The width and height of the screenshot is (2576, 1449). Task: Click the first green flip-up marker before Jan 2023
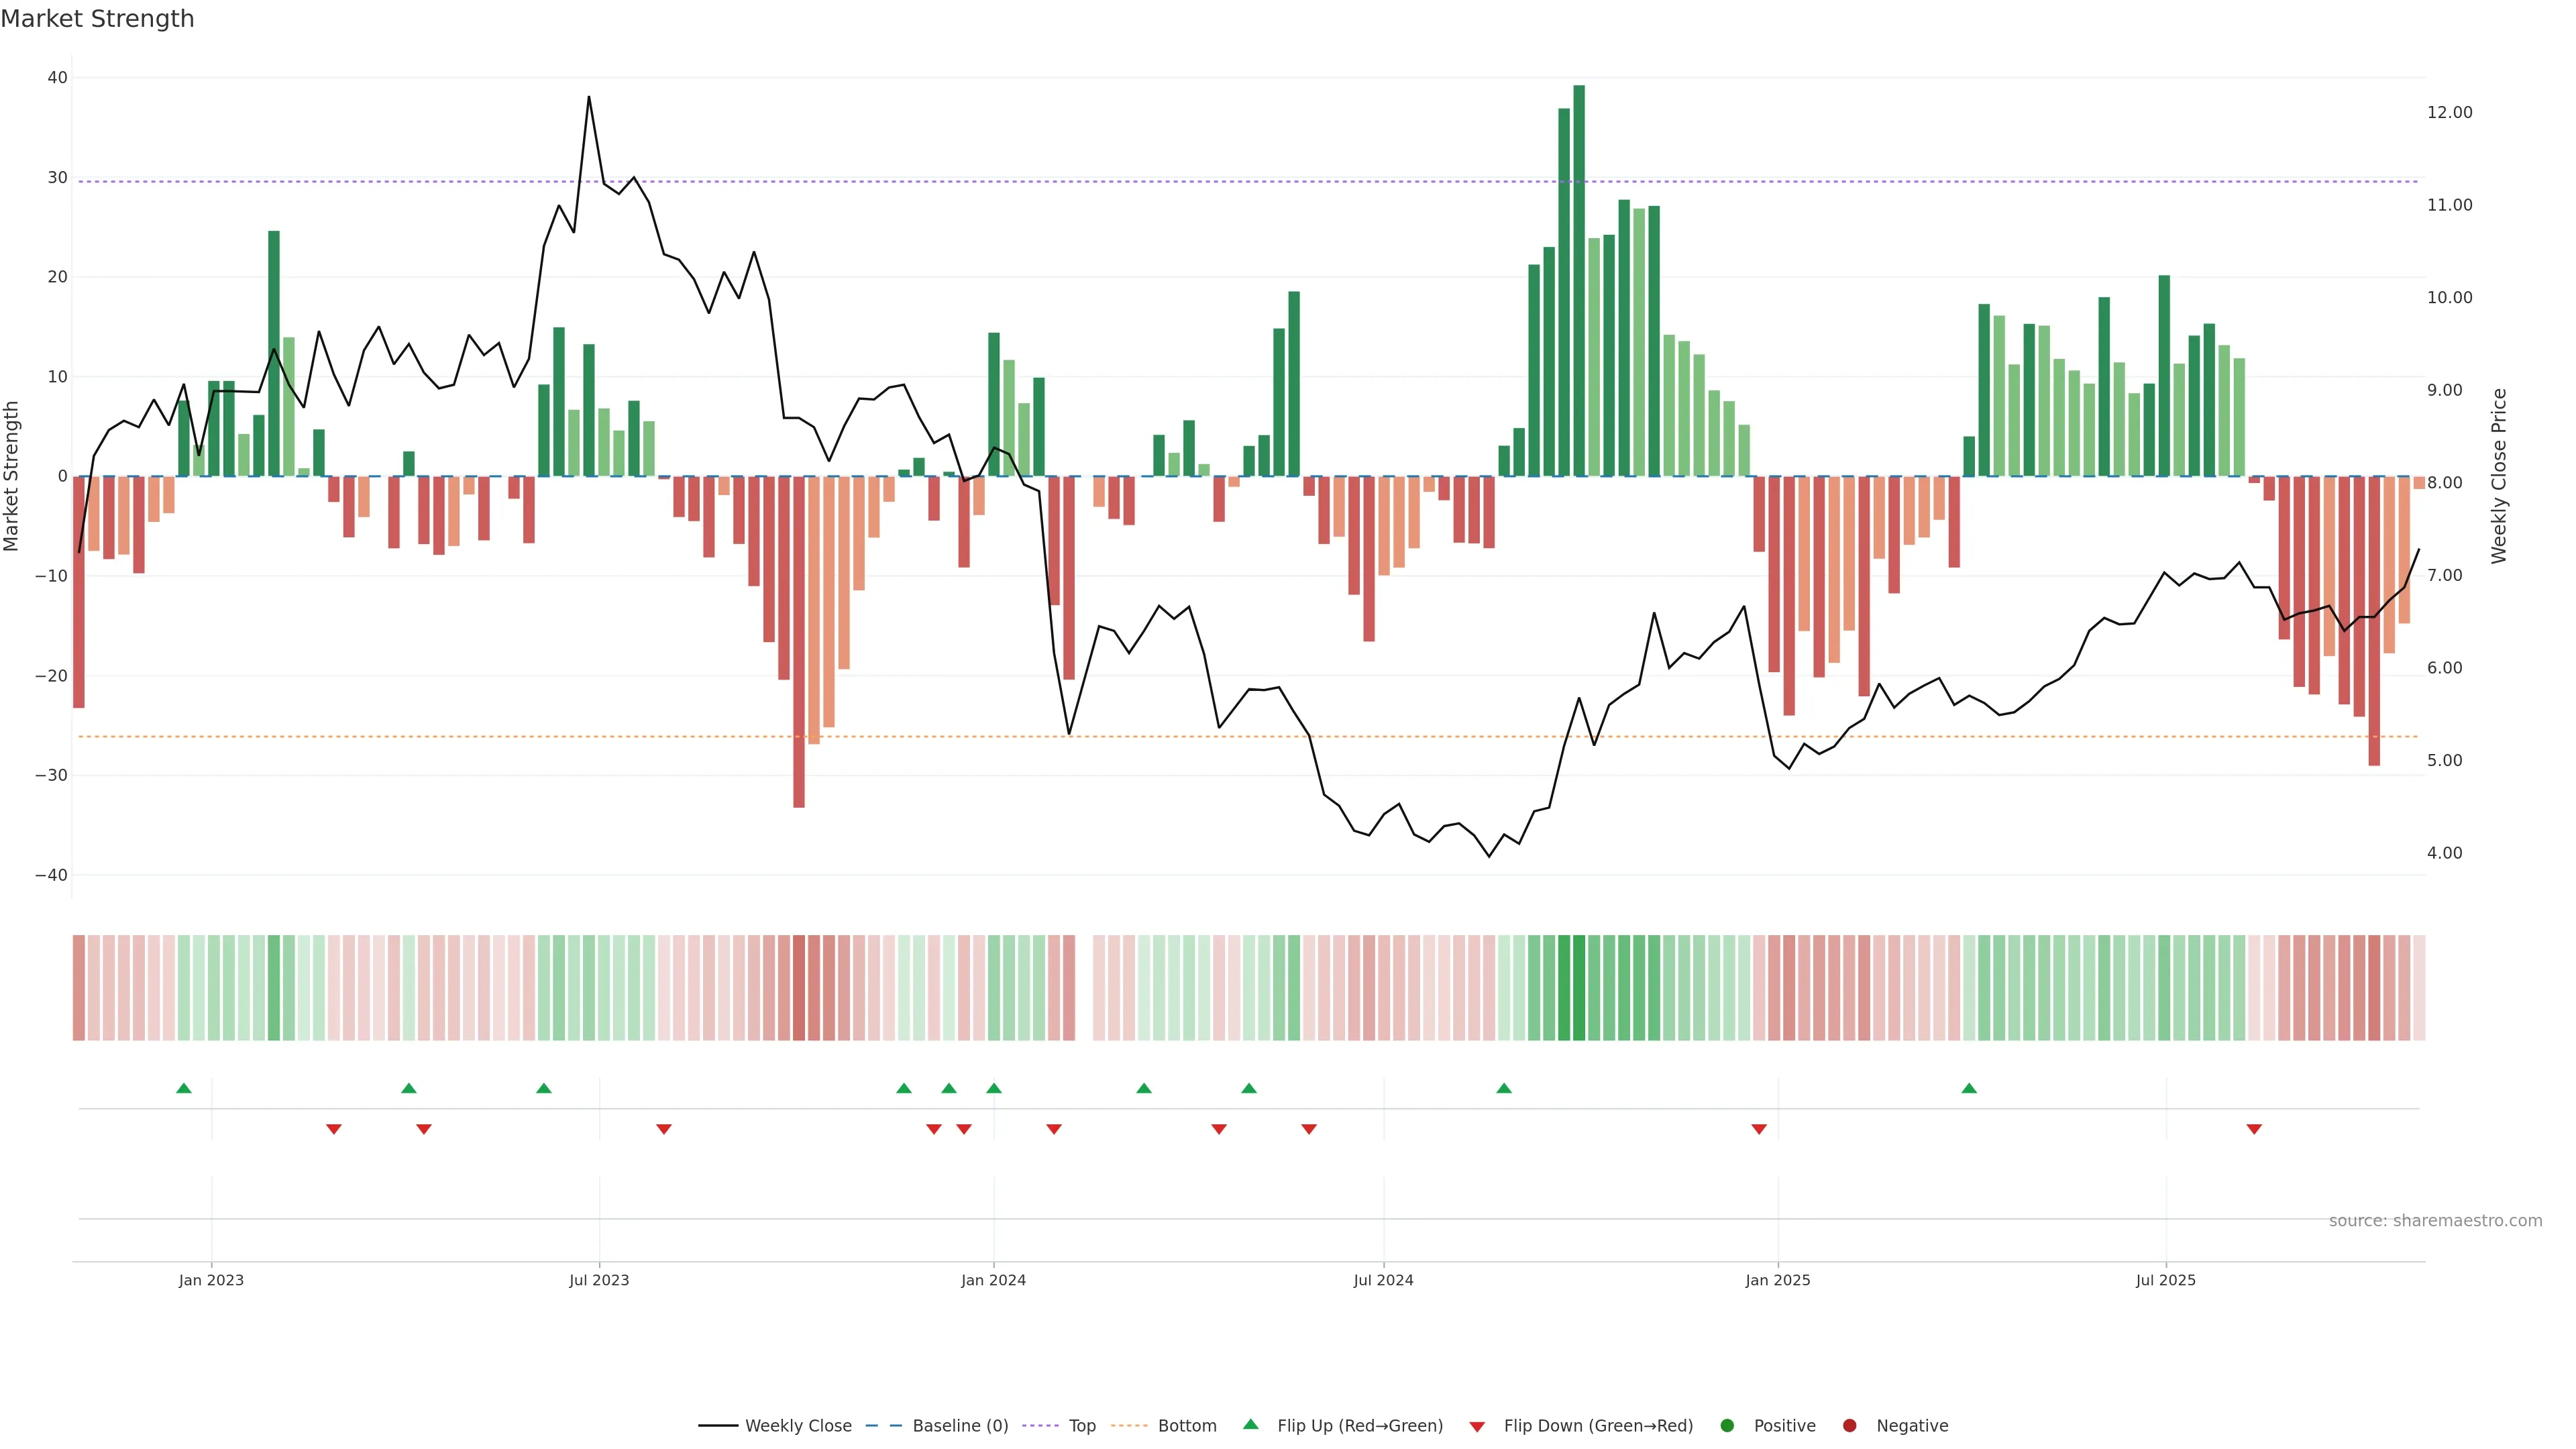184,1088
